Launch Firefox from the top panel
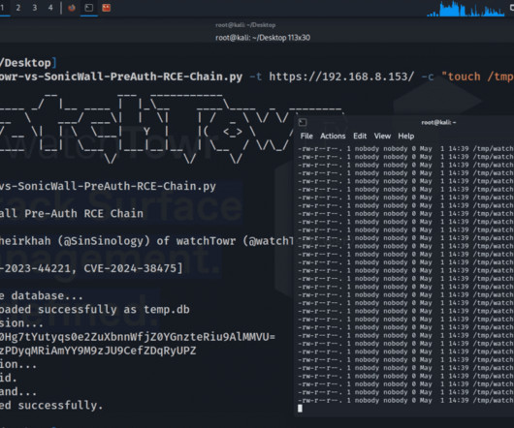The height and width of the screenshot is (428, 514). pos(72,8)
